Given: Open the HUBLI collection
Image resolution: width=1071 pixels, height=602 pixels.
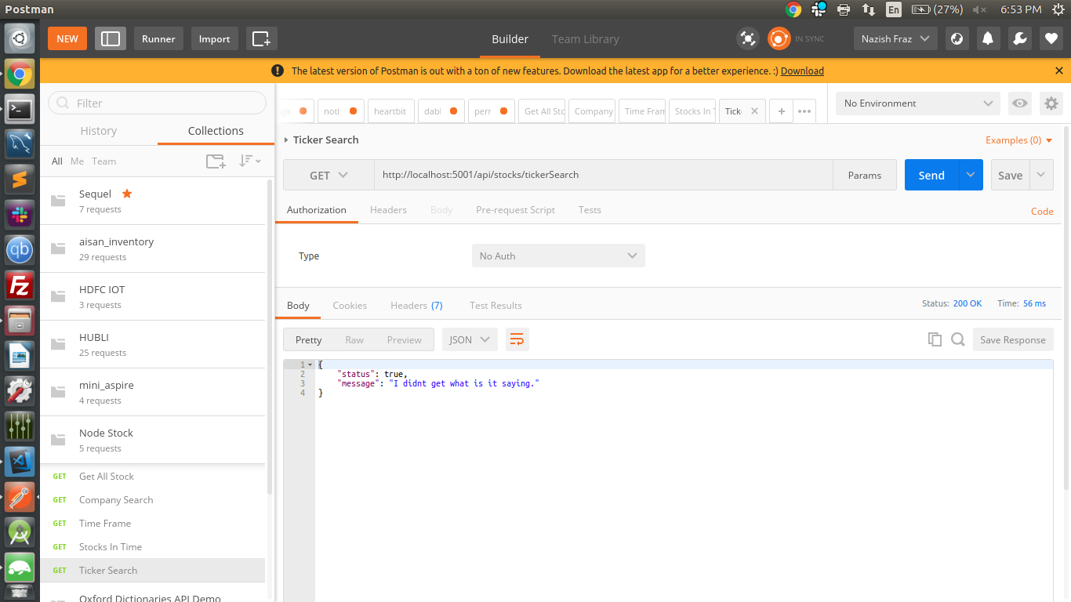Looking at the screenshot, I should pyautogui.click(x=153, y=344).
